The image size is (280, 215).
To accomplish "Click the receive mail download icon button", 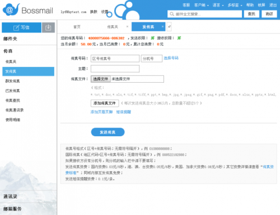I will (48, 27).
